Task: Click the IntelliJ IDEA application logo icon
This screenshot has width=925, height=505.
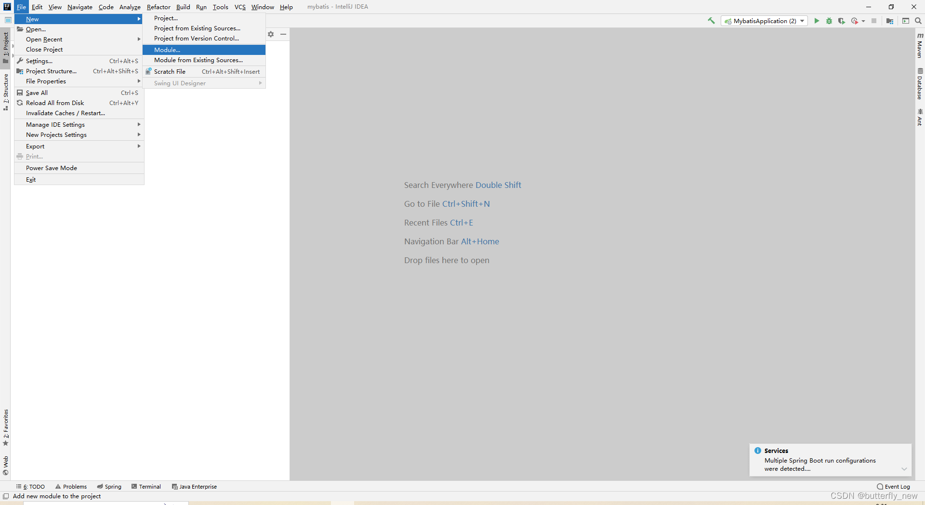Action: tap(7, 7)
